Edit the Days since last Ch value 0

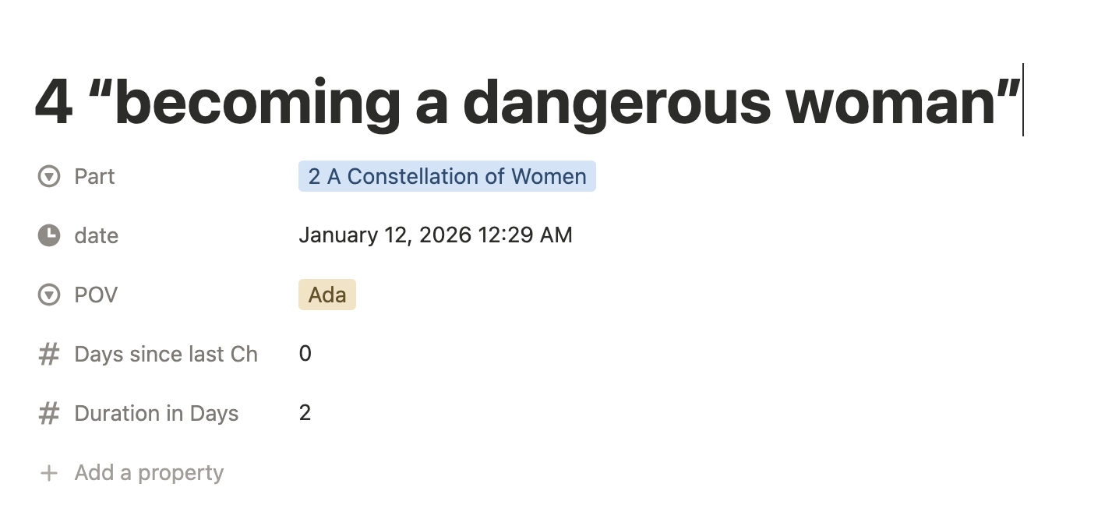coord(305,355)
